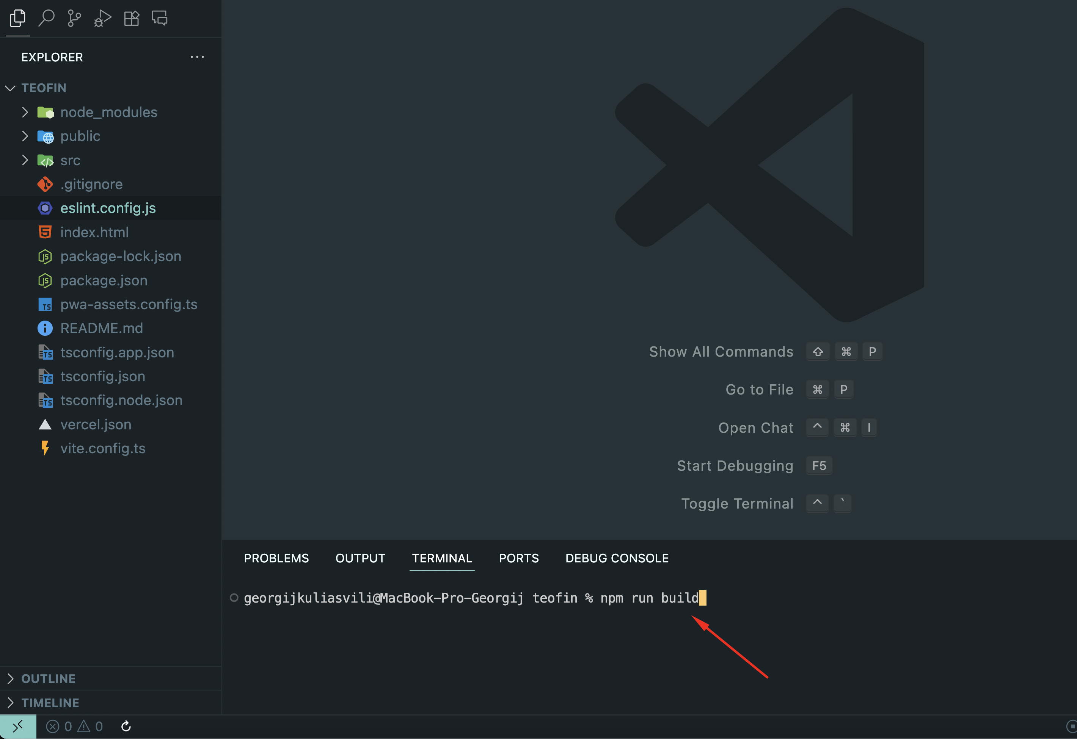Open the Search view icon

[46, 19]
